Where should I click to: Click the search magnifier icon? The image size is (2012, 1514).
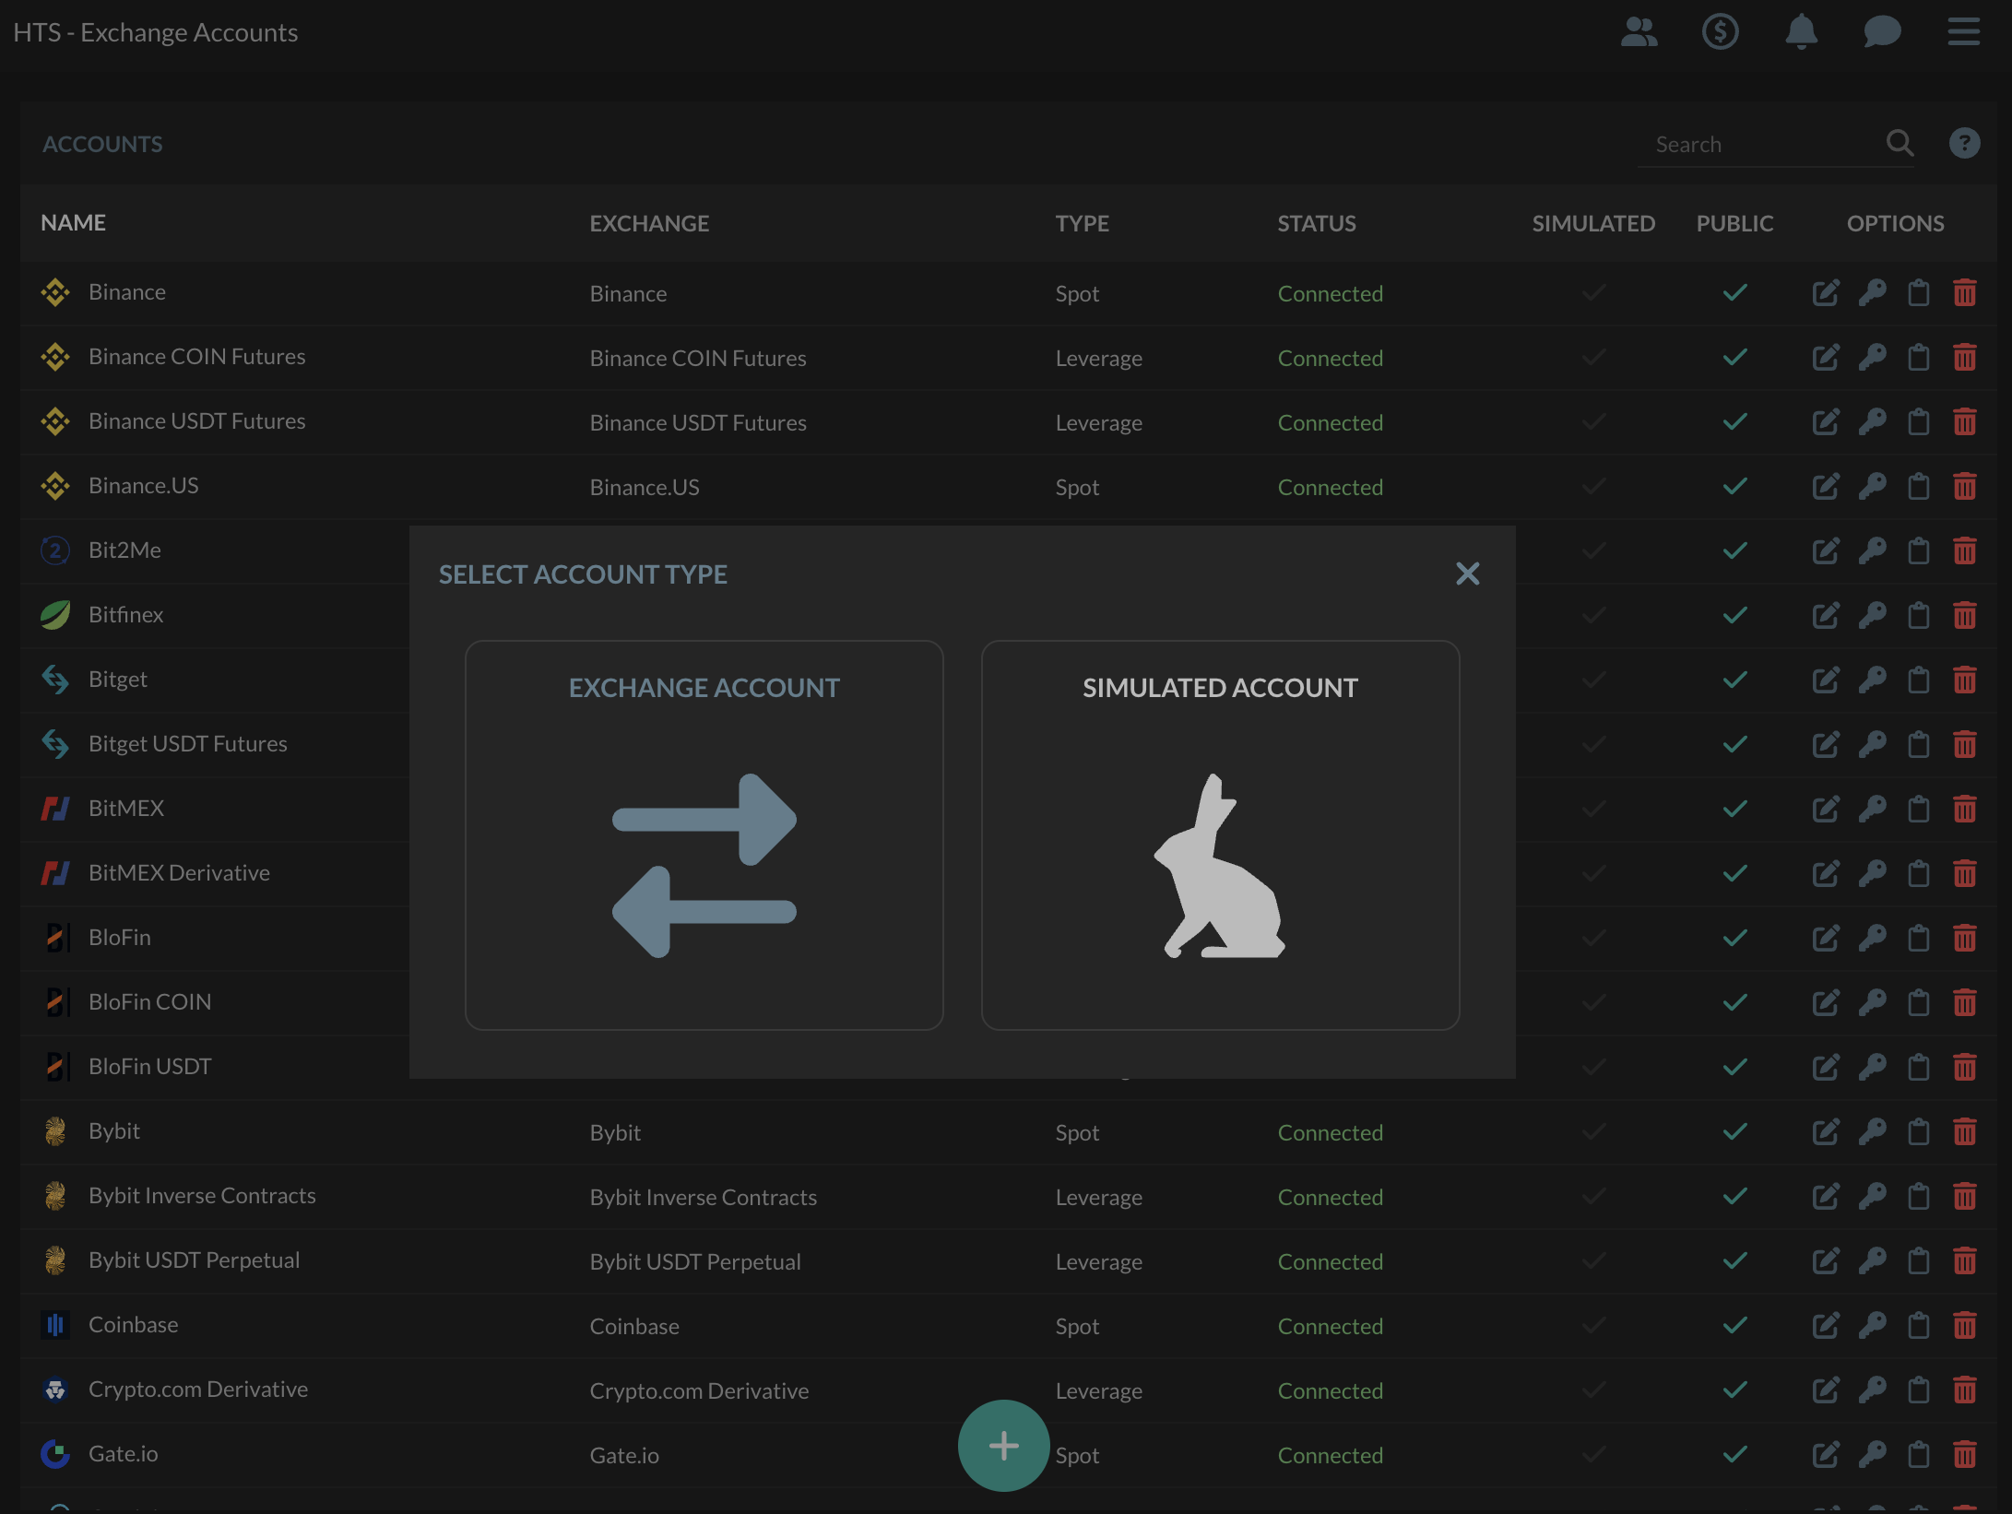[x=1900, y=143]
